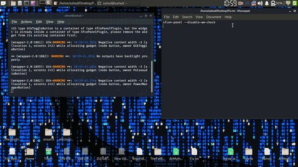Image resolution: width=298 pixels, height=167 pixels.
Task: Launch the terminal emulator from the panel
Action: point(26,3)
